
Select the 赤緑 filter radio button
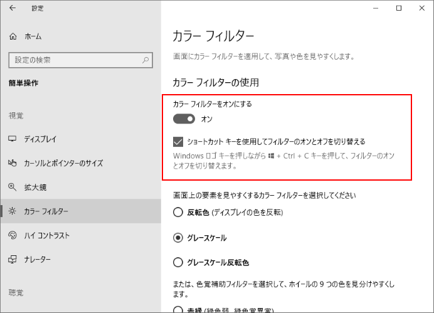coord(178,309)
